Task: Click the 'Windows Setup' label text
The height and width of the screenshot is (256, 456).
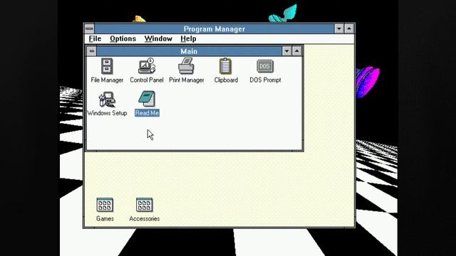Action: (x=107, y=113)
